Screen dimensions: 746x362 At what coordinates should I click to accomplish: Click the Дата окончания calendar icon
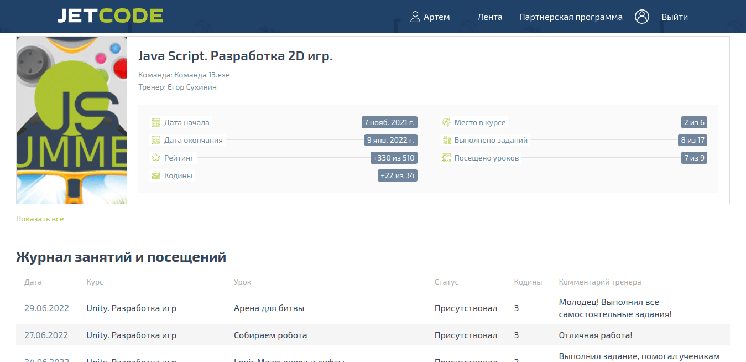tap(155, 139)
